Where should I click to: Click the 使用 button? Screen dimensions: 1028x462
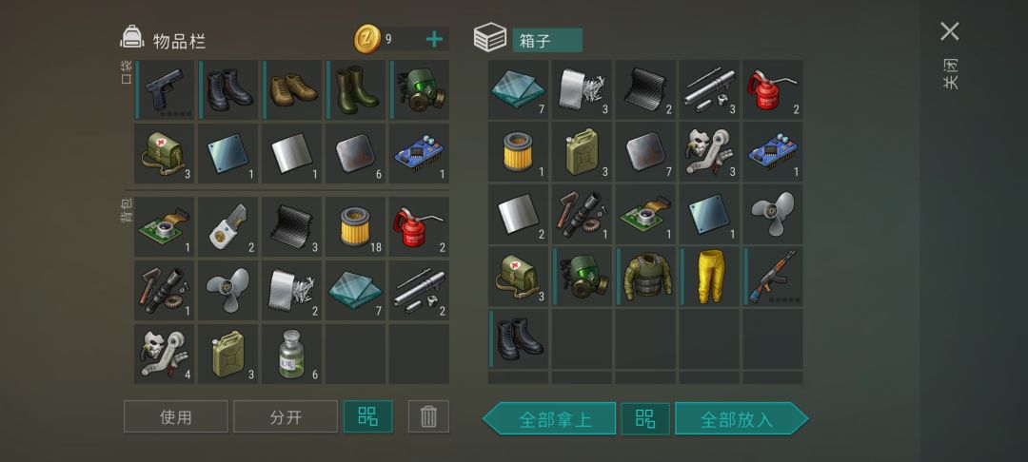point(176,416)
